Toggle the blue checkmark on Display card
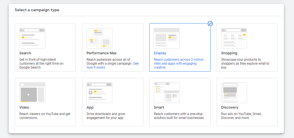294x138 pixels. pos(210,24)
